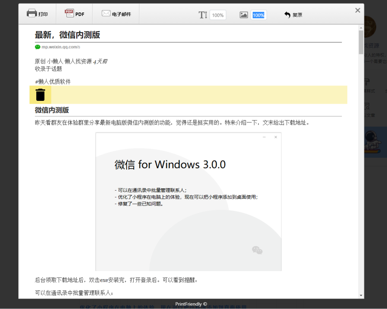The width and height of the screenshot is (387, 309).
Task: Click the author line 原创 小懒人 懒人找资源
Action: point(63,62)
